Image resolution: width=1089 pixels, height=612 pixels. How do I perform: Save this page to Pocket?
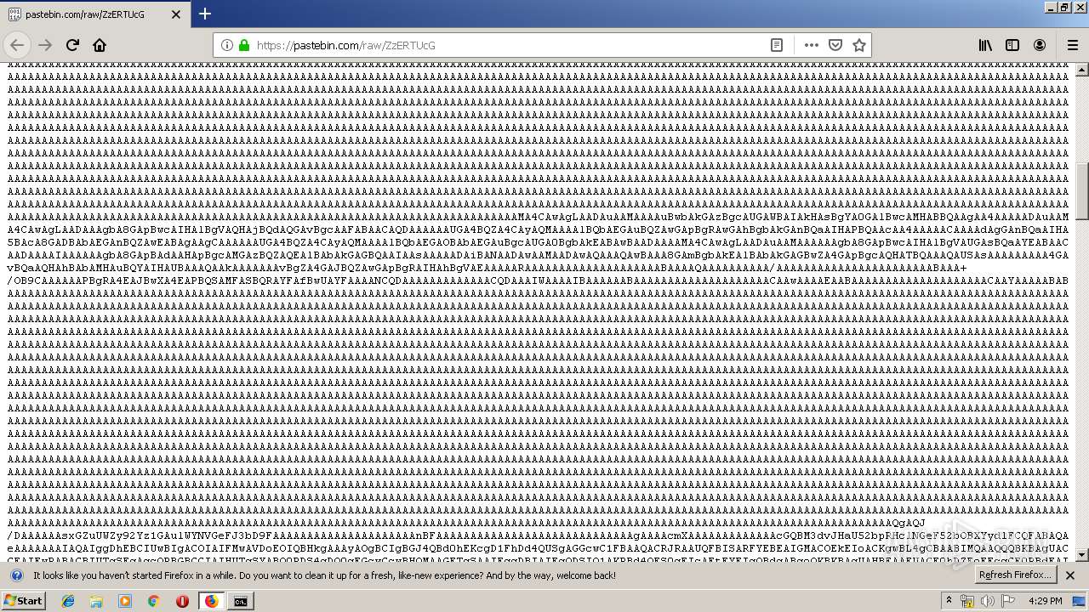click(835, 45)
